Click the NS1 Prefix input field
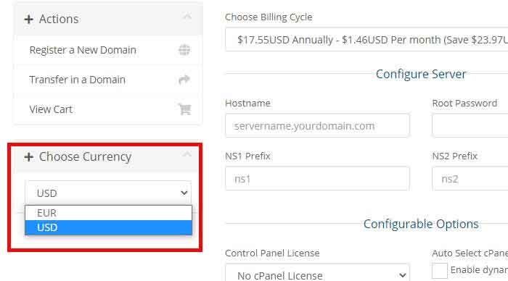This screenshot has height=281, width=508. click(x=318, y=178)
